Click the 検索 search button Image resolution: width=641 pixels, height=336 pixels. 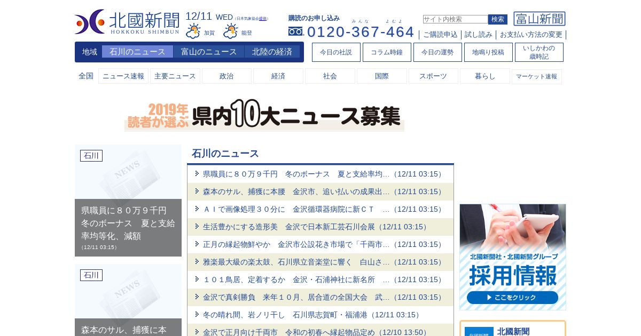click(x=498, y=19)
